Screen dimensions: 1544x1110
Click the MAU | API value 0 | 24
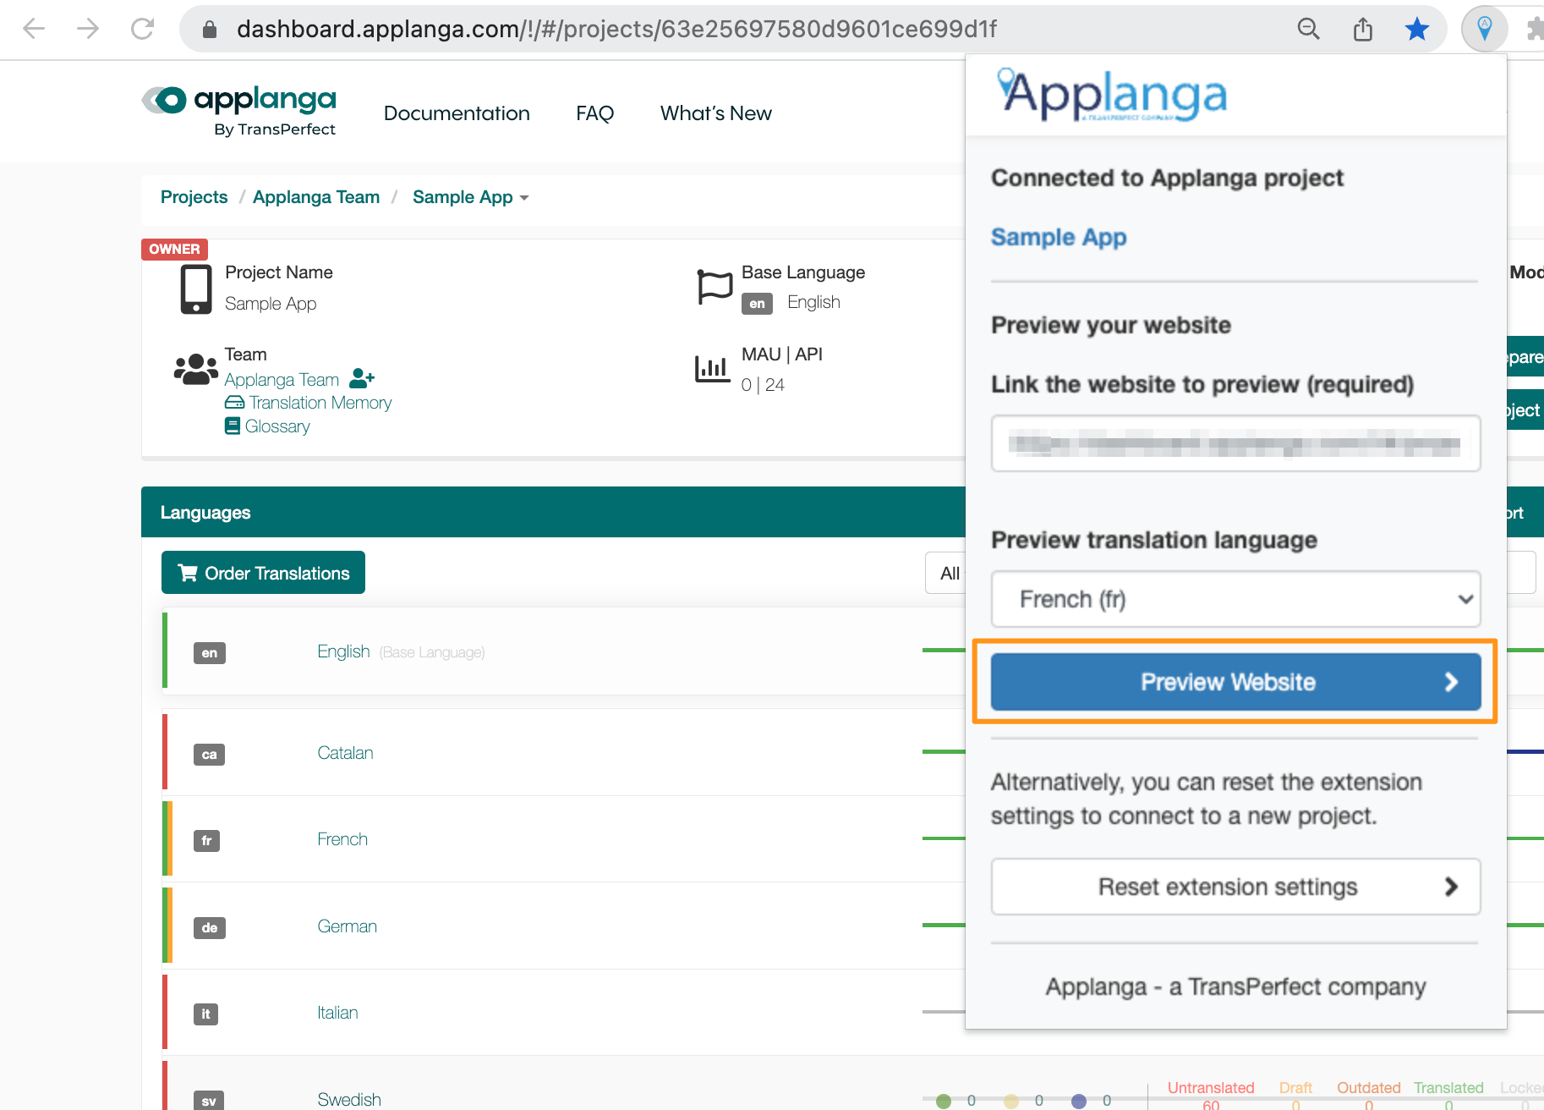pyautogui.click(x=763, y=385)
